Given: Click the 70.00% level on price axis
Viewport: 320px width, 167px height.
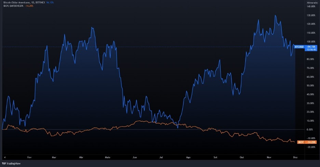Looking at the screenshot, I should (x=311, y=68).
